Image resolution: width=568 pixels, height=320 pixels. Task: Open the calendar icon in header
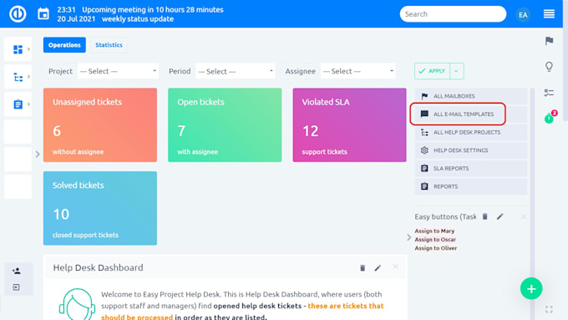pos(43,14)
